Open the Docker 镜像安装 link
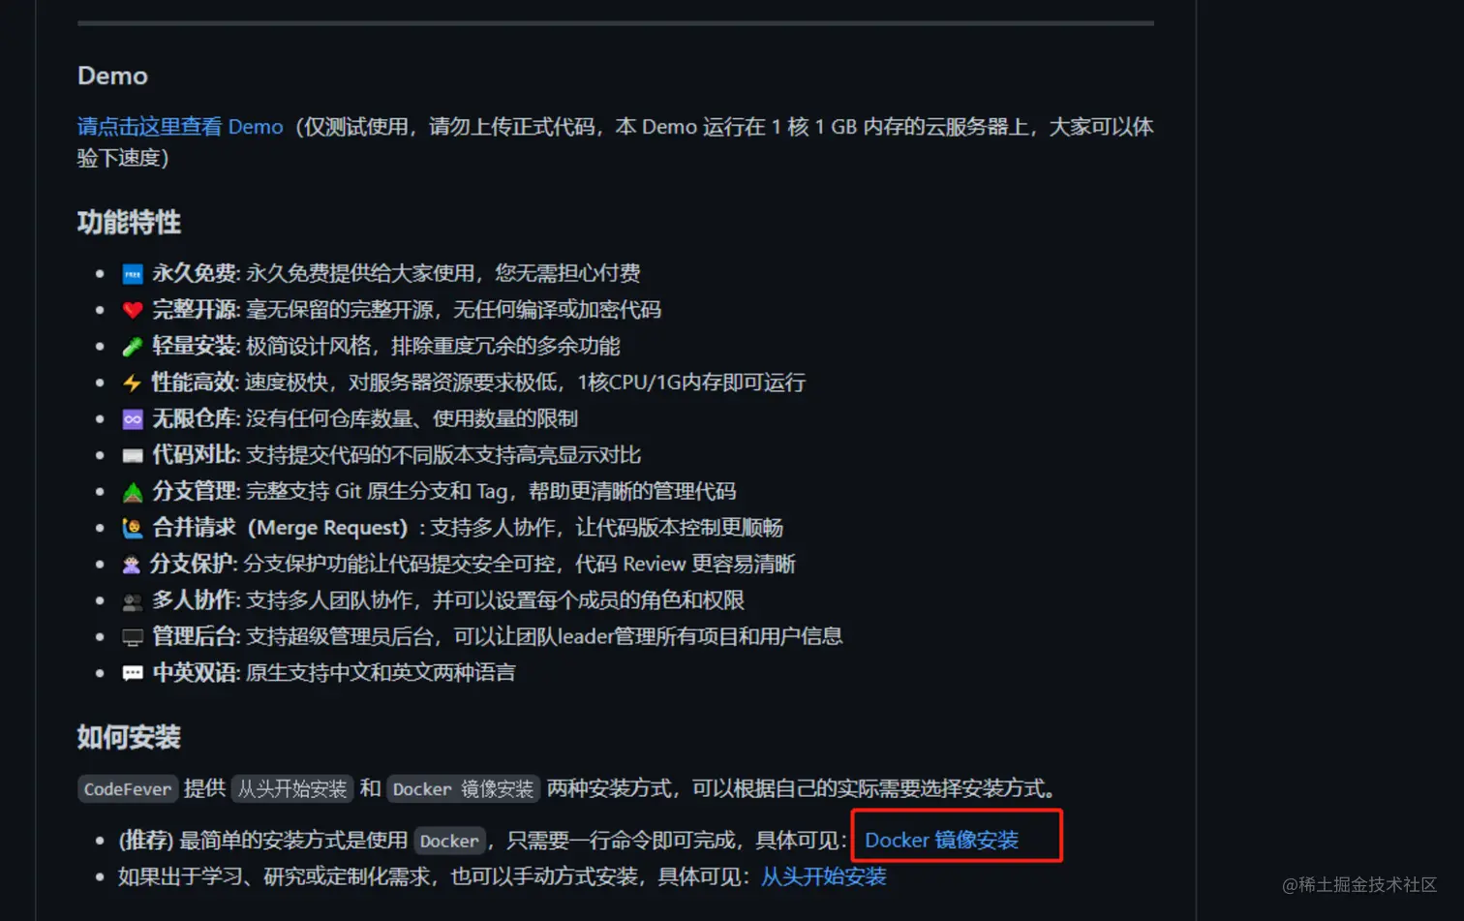 (x=941, y=840)
